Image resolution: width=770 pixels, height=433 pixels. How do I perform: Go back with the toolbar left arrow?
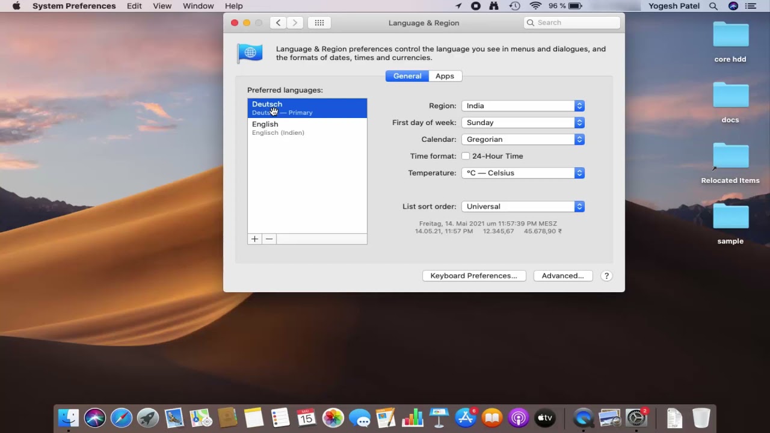pos(278,23)
